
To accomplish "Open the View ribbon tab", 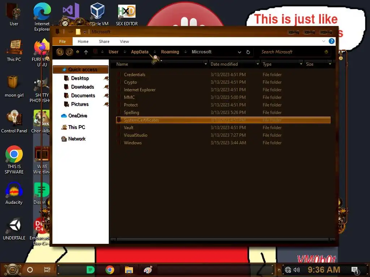I will tap(124, 41).
